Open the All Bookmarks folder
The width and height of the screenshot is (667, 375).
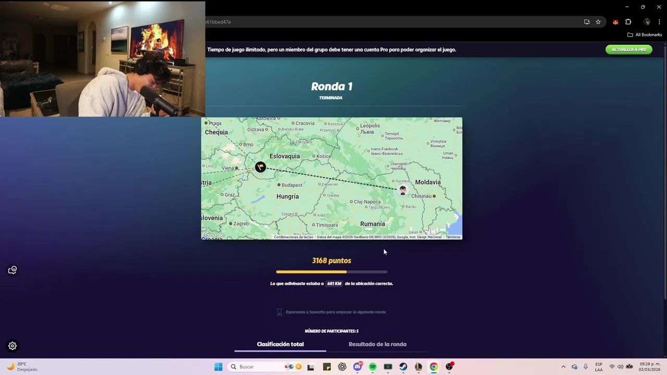[645, 35]
